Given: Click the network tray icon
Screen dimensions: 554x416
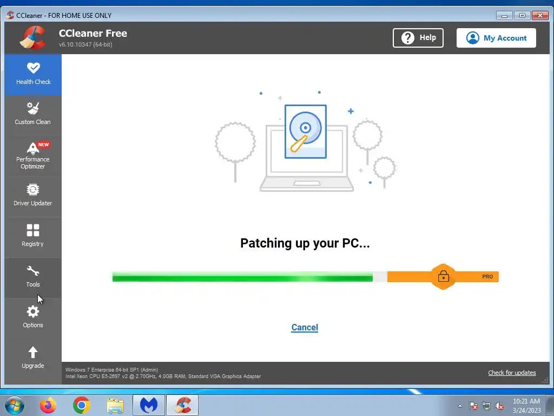Looking at the screenshot, I should (486, 406).
